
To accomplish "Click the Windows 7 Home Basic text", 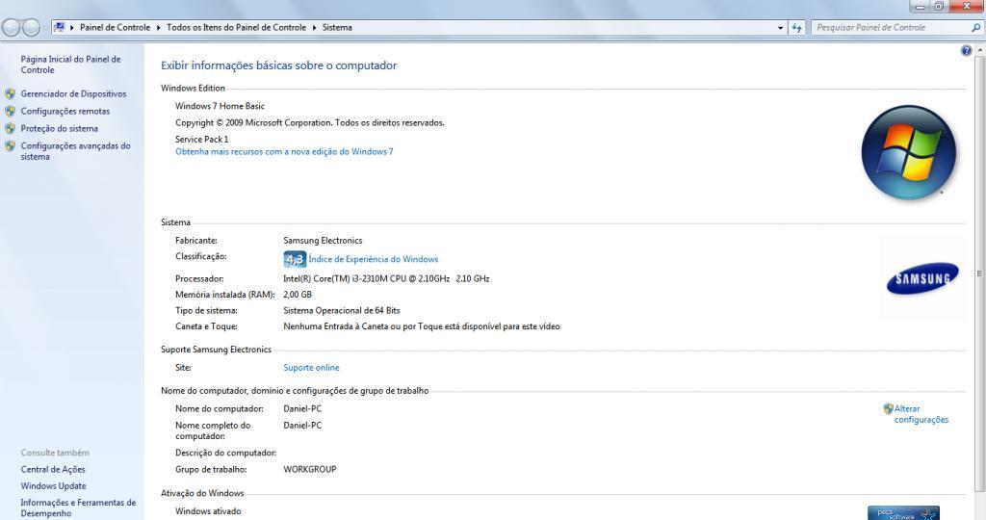I will 221,106.
